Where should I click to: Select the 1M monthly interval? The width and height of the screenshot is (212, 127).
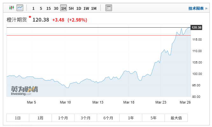[94, 8]
